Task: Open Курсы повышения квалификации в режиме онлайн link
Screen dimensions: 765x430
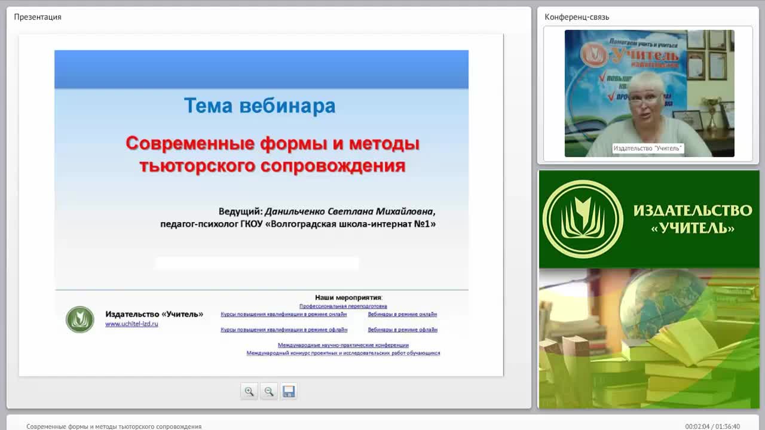Action: 284,314
